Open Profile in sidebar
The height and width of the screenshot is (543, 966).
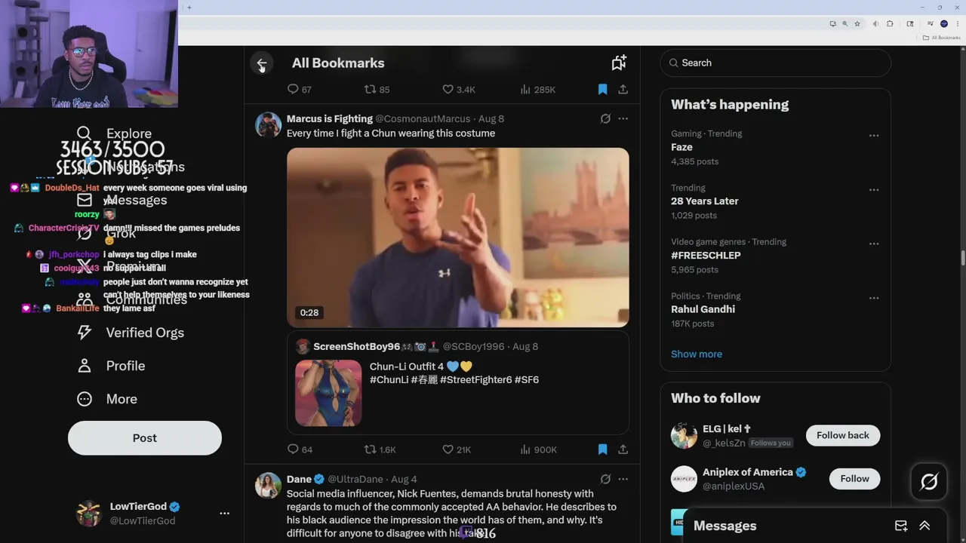[x=111, y=366]
